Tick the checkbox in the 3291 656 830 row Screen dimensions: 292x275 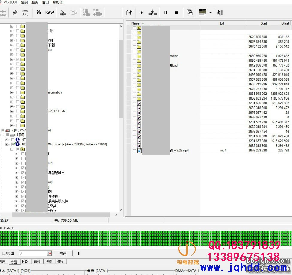[134, 103]
